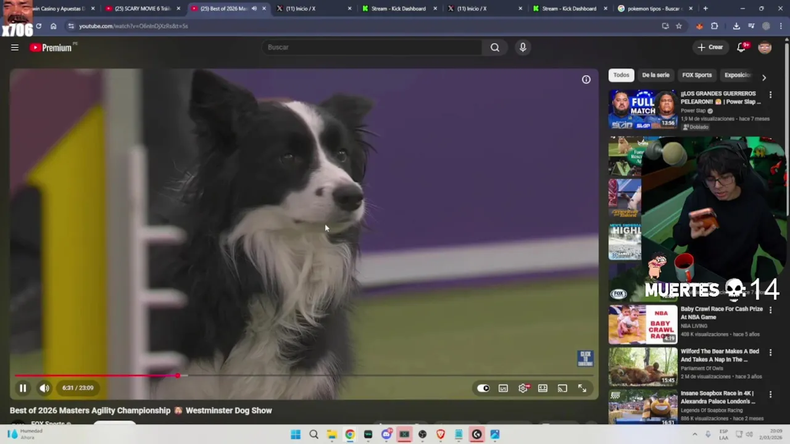This screenshot has height=444, width=790.
Task: Open browser downloads icon
Action: point(736,26)
